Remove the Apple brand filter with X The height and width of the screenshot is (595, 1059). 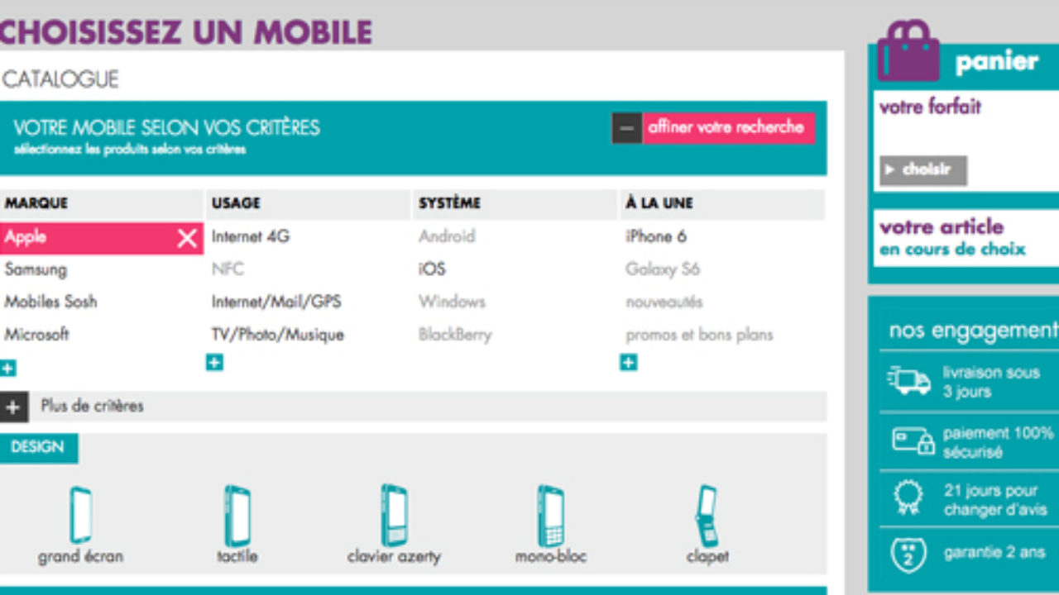pyautogui.click(x=188, y=239)
